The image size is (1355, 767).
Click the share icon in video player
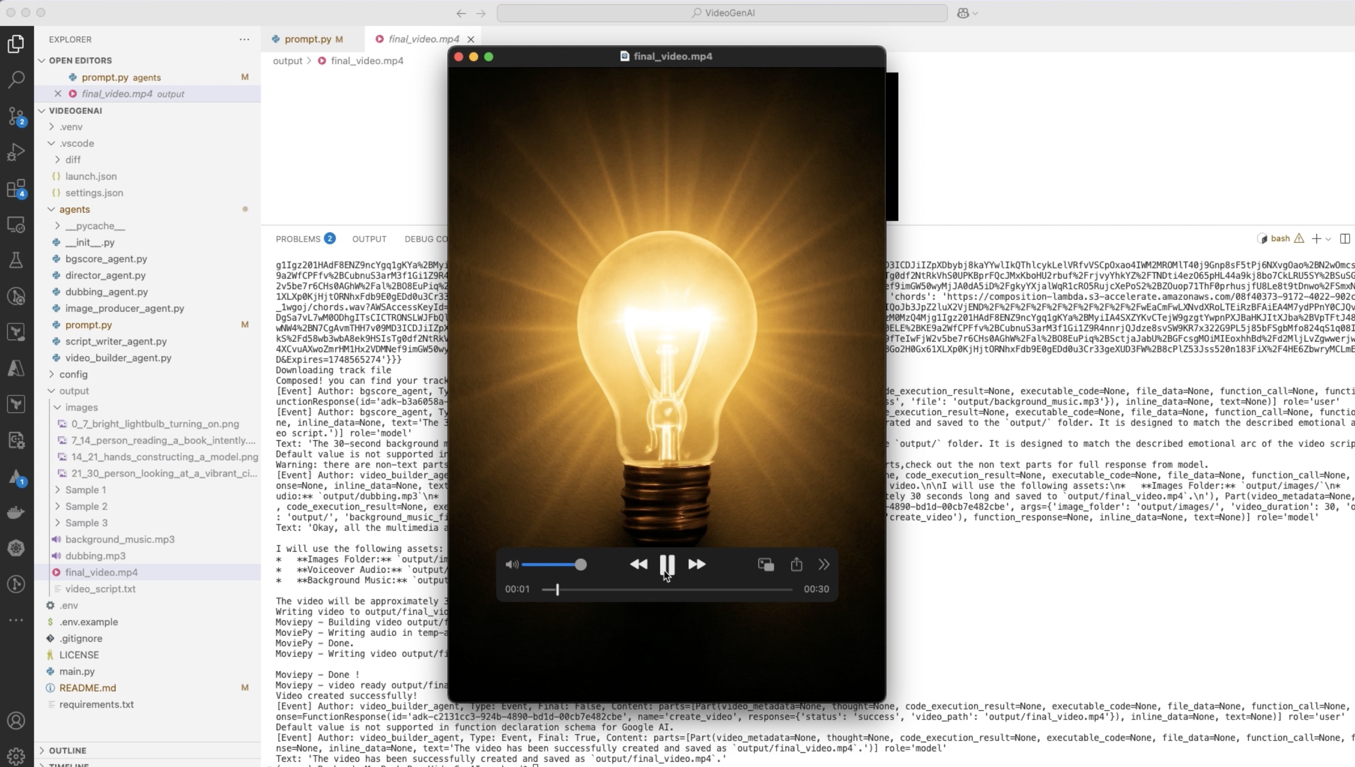pos(796,565)
